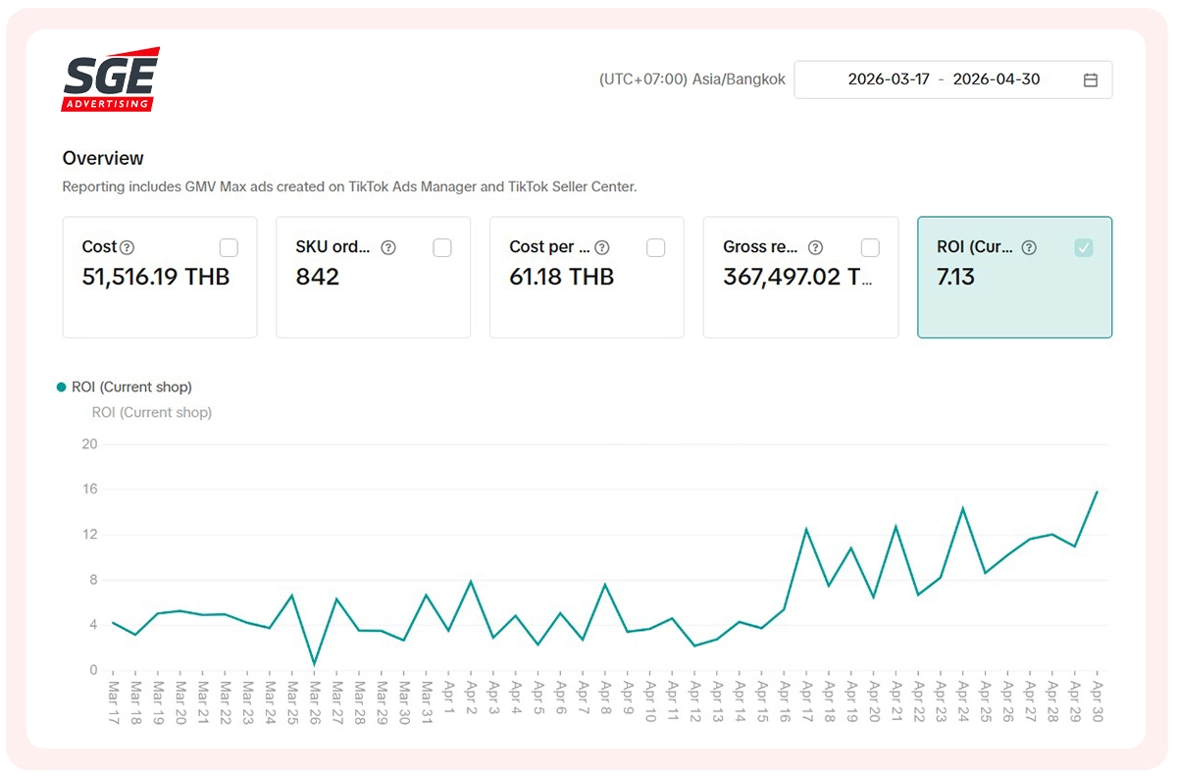Image resolution: width=1177 pixels, height=778 pixels.
Task: Enable the Cost metric checkbox
Action: coord(229,248)
